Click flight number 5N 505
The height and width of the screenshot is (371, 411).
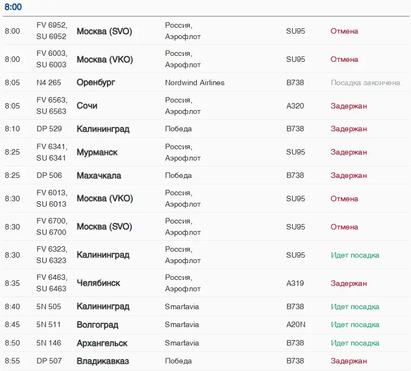click(x=49, y=306)
